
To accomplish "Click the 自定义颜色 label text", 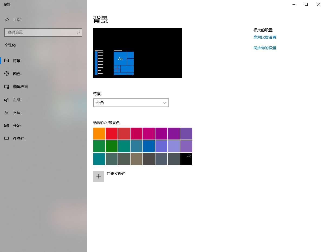I will pos(116,174).
